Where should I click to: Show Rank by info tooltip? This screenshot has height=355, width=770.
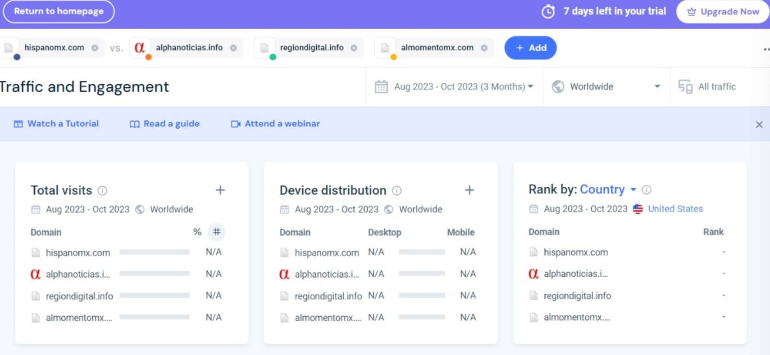click(x=647, y=190)
